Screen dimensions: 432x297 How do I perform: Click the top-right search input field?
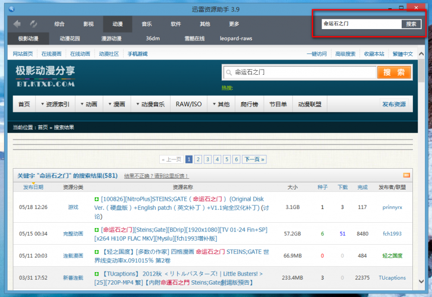(x=361, y=24)
